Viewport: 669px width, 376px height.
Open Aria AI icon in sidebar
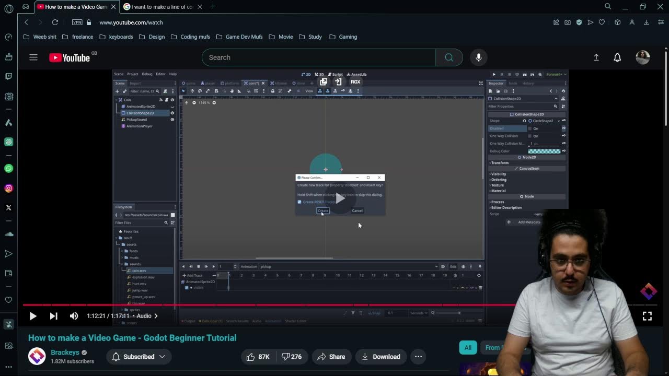click(9, 123)
